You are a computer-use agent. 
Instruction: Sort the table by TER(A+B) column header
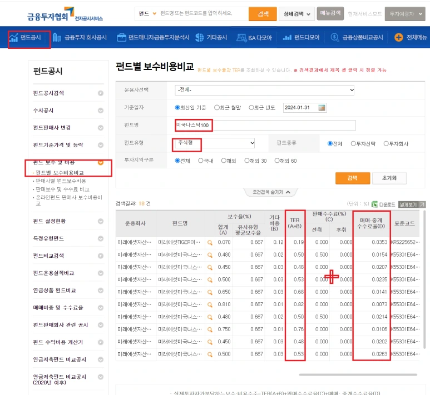tap(295, 223)
